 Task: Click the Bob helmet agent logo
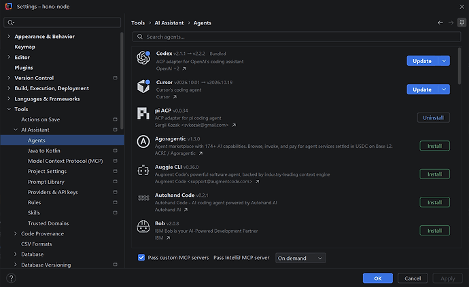click(x=143, y=226)
